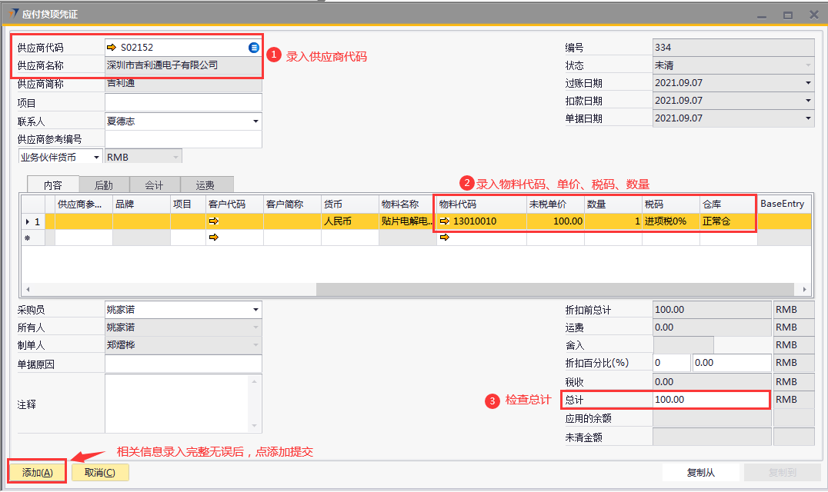Open the 运费 tab

pyautogui.click(x=205, y=184)
